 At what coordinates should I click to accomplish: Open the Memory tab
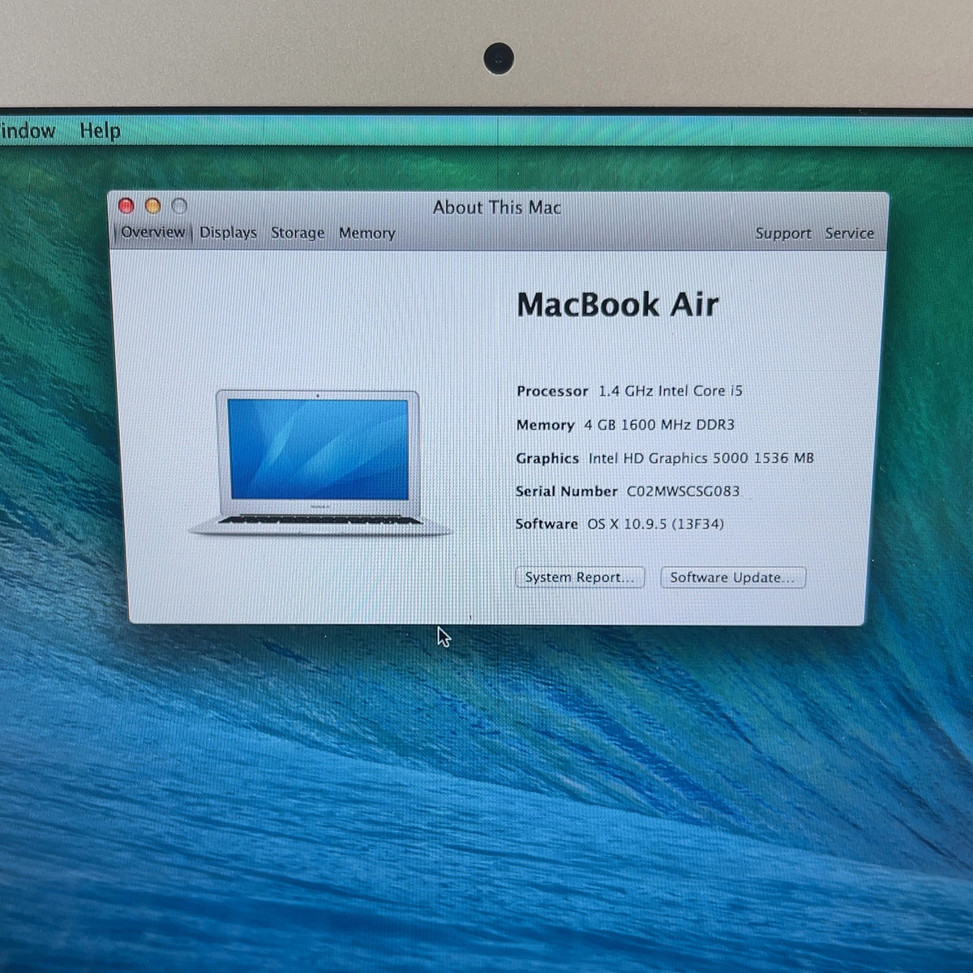pos(366,234)
